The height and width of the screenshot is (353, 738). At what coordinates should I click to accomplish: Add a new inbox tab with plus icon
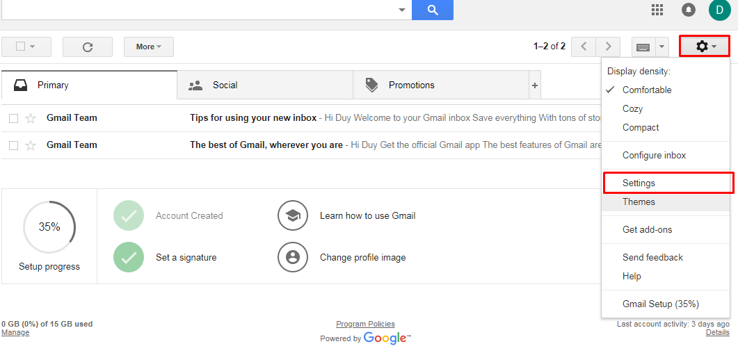[535, 85]
